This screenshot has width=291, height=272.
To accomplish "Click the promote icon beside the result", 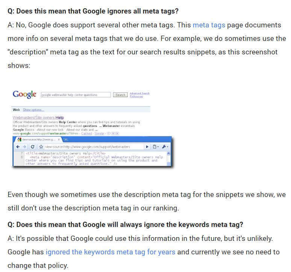I will [x=113, y=134].
